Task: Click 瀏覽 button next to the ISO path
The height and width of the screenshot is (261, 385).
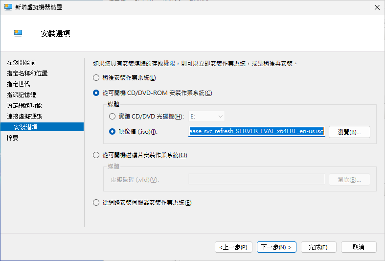Action: pyautogui.click(x=349, y=132)
